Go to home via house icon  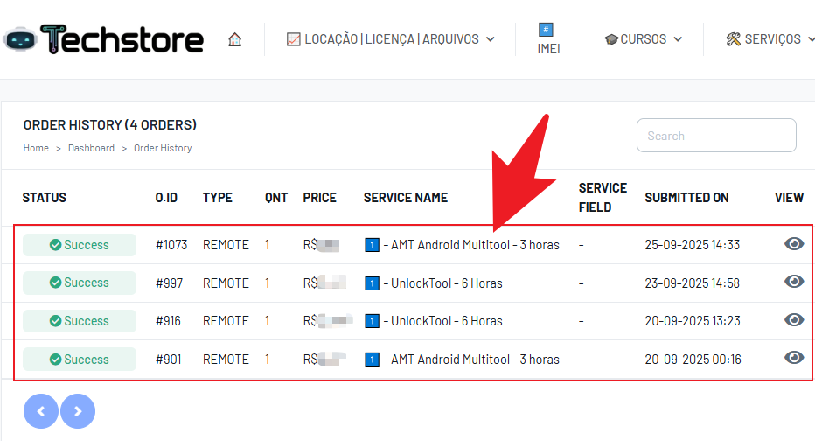234,39
